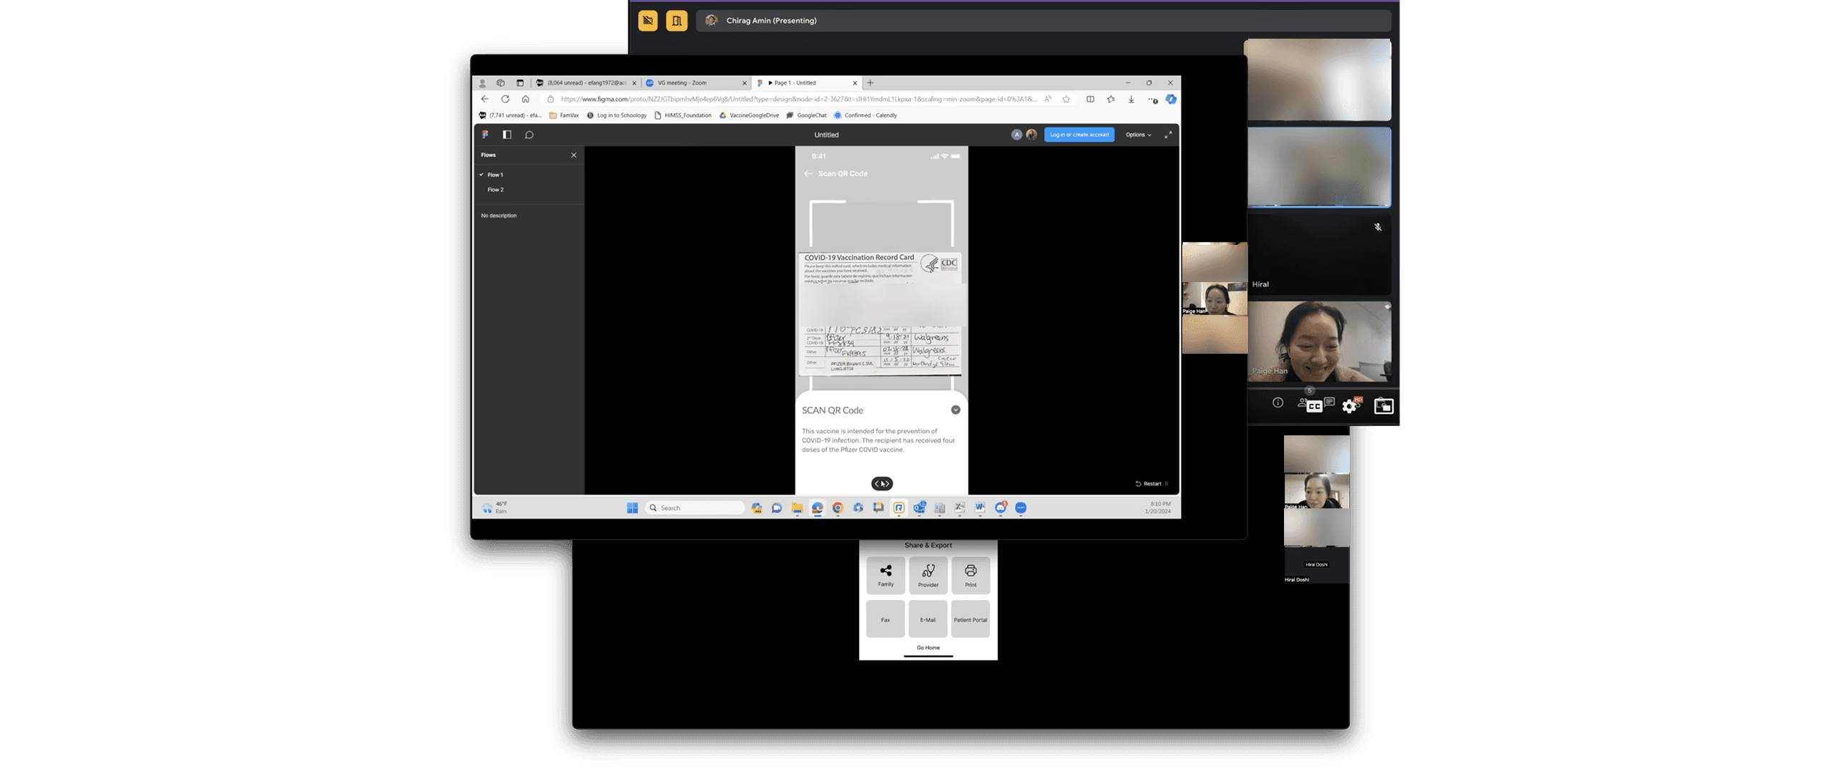This screenshot has height=769, width=1840.
Task: Open Log in to Schoology bookmark
Action: point(616,115)
